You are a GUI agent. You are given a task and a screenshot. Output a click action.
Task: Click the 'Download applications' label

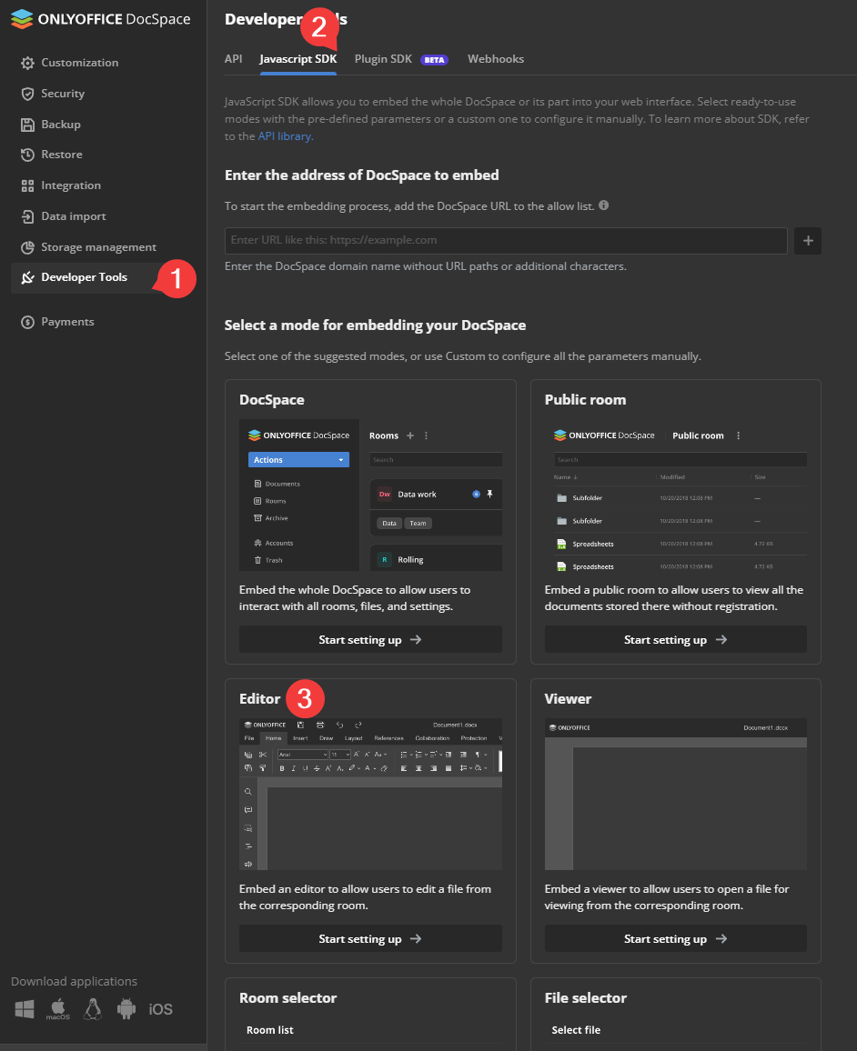pyautogui.click(x=74, y=981)
